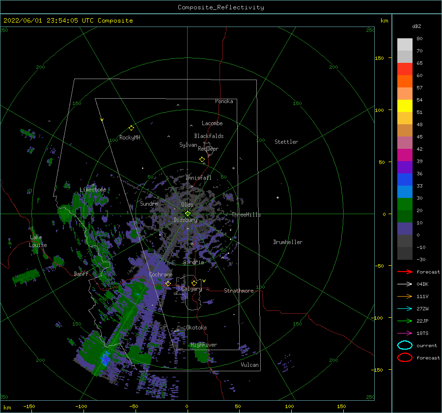This screenshot has width=442, height=413.
Task: Click the yellow radar-site diamond at Didsbury
Action: tap(188, 214)
